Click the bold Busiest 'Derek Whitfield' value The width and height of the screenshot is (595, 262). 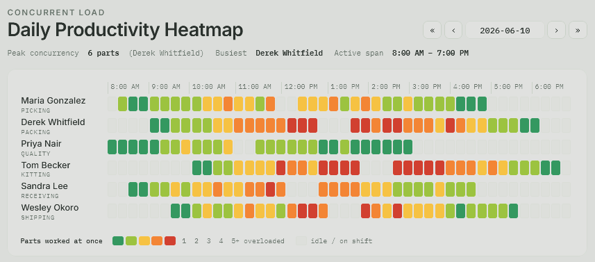coord(289,53)
